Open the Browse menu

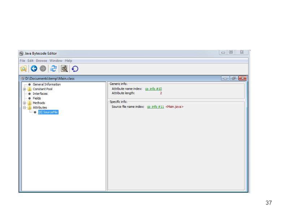coord(41,61)
